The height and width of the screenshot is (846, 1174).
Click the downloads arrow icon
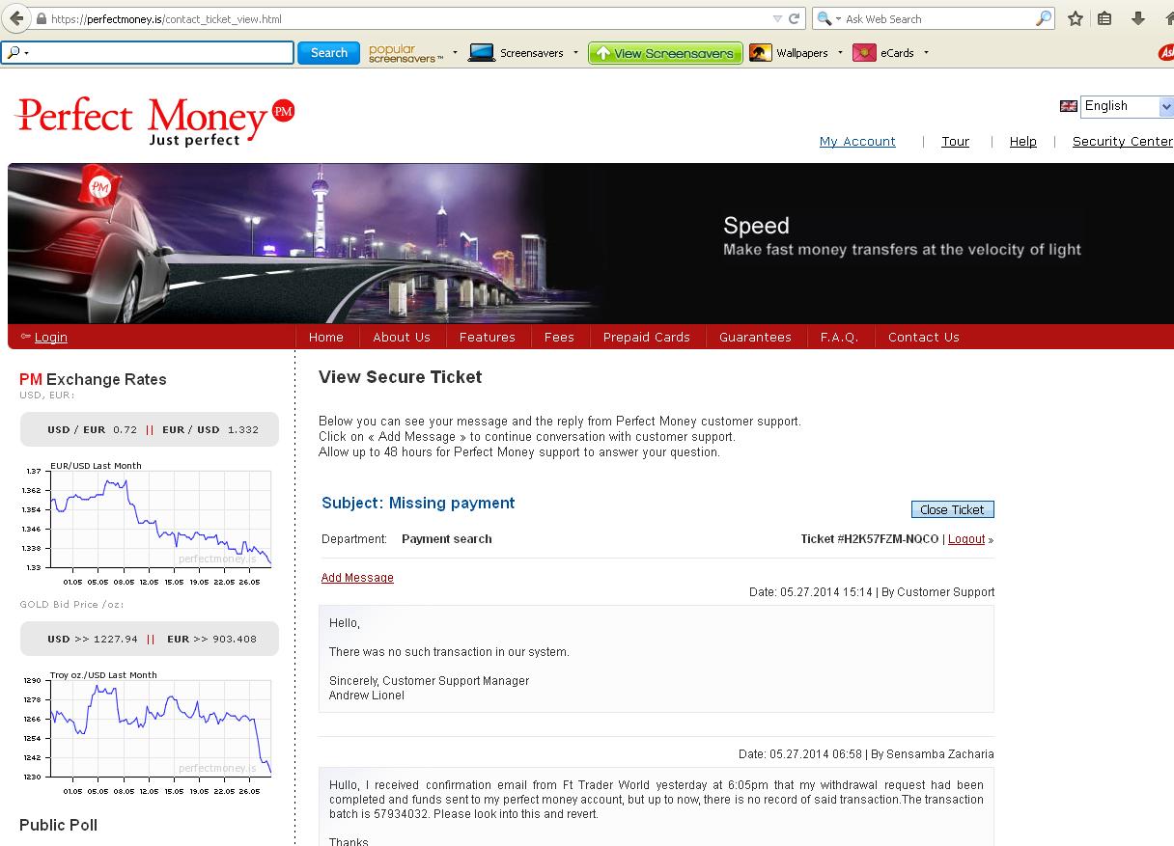click(1138, 18)
